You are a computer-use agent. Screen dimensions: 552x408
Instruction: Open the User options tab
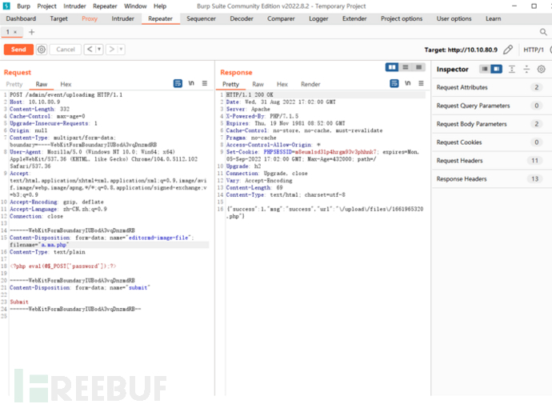pos(454,18)
